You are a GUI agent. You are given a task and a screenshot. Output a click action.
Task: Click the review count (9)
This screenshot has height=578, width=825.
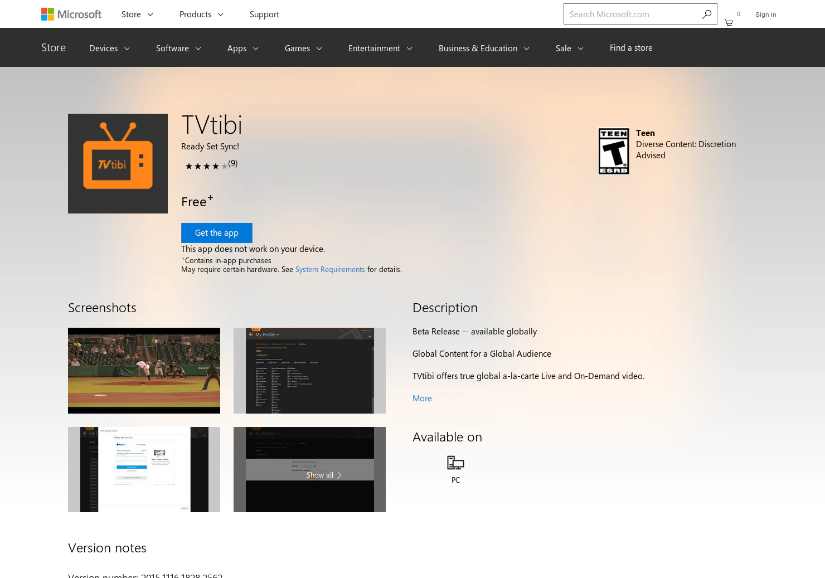232,163
